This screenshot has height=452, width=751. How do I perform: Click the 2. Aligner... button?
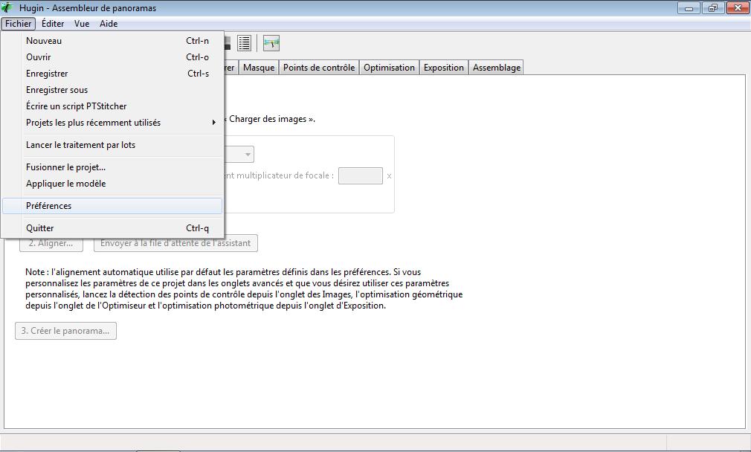(x=51, y=243)
